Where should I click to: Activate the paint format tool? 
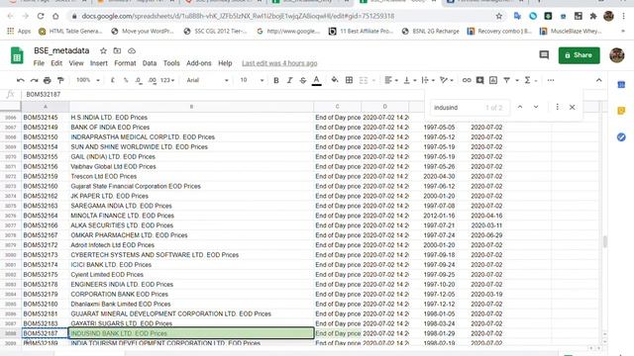pyautogui.click(x=60, y=80)
